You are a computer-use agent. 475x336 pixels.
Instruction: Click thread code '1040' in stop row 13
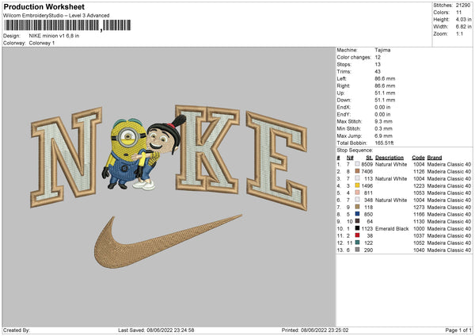419,250
